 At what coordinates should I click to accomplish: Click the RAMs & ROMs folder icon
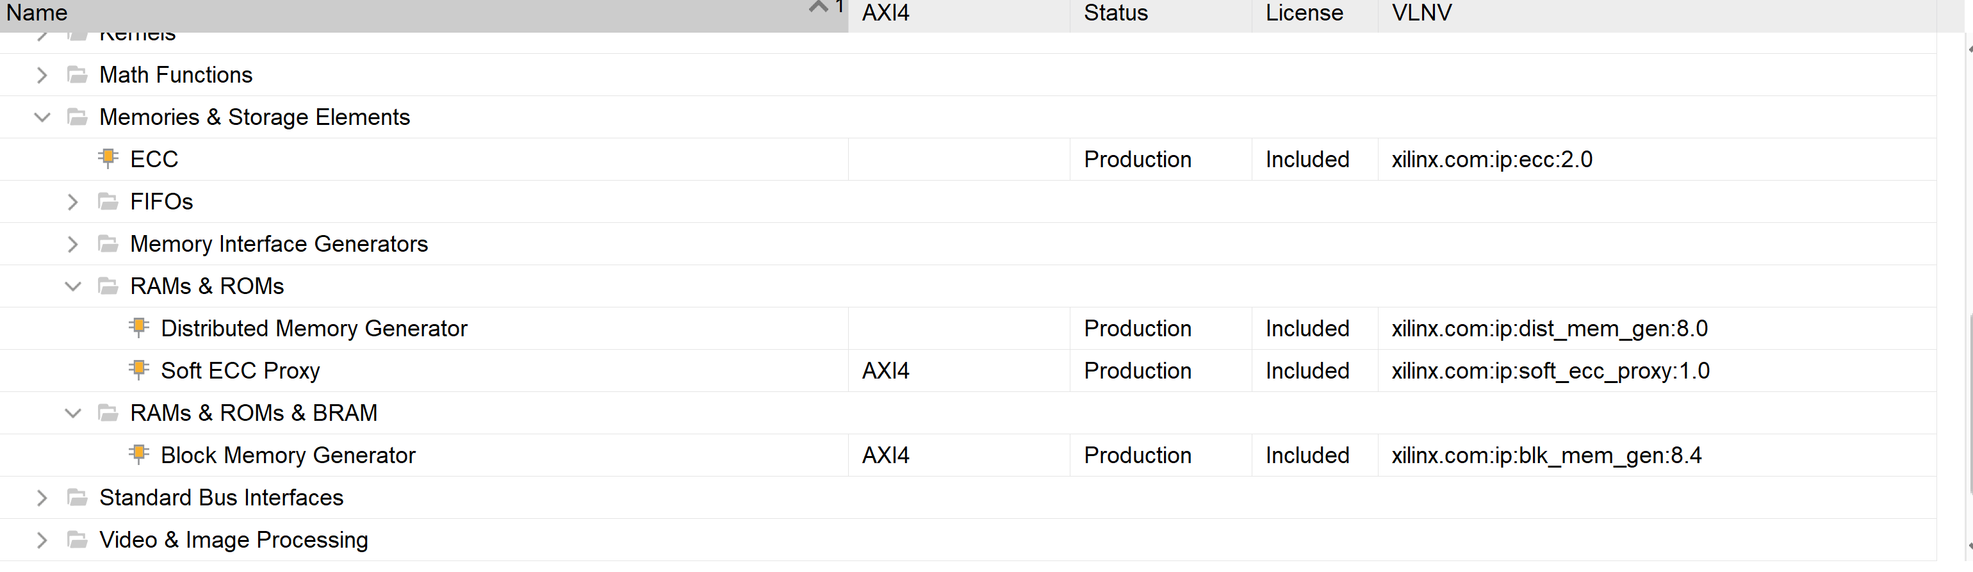click(108, 286)
